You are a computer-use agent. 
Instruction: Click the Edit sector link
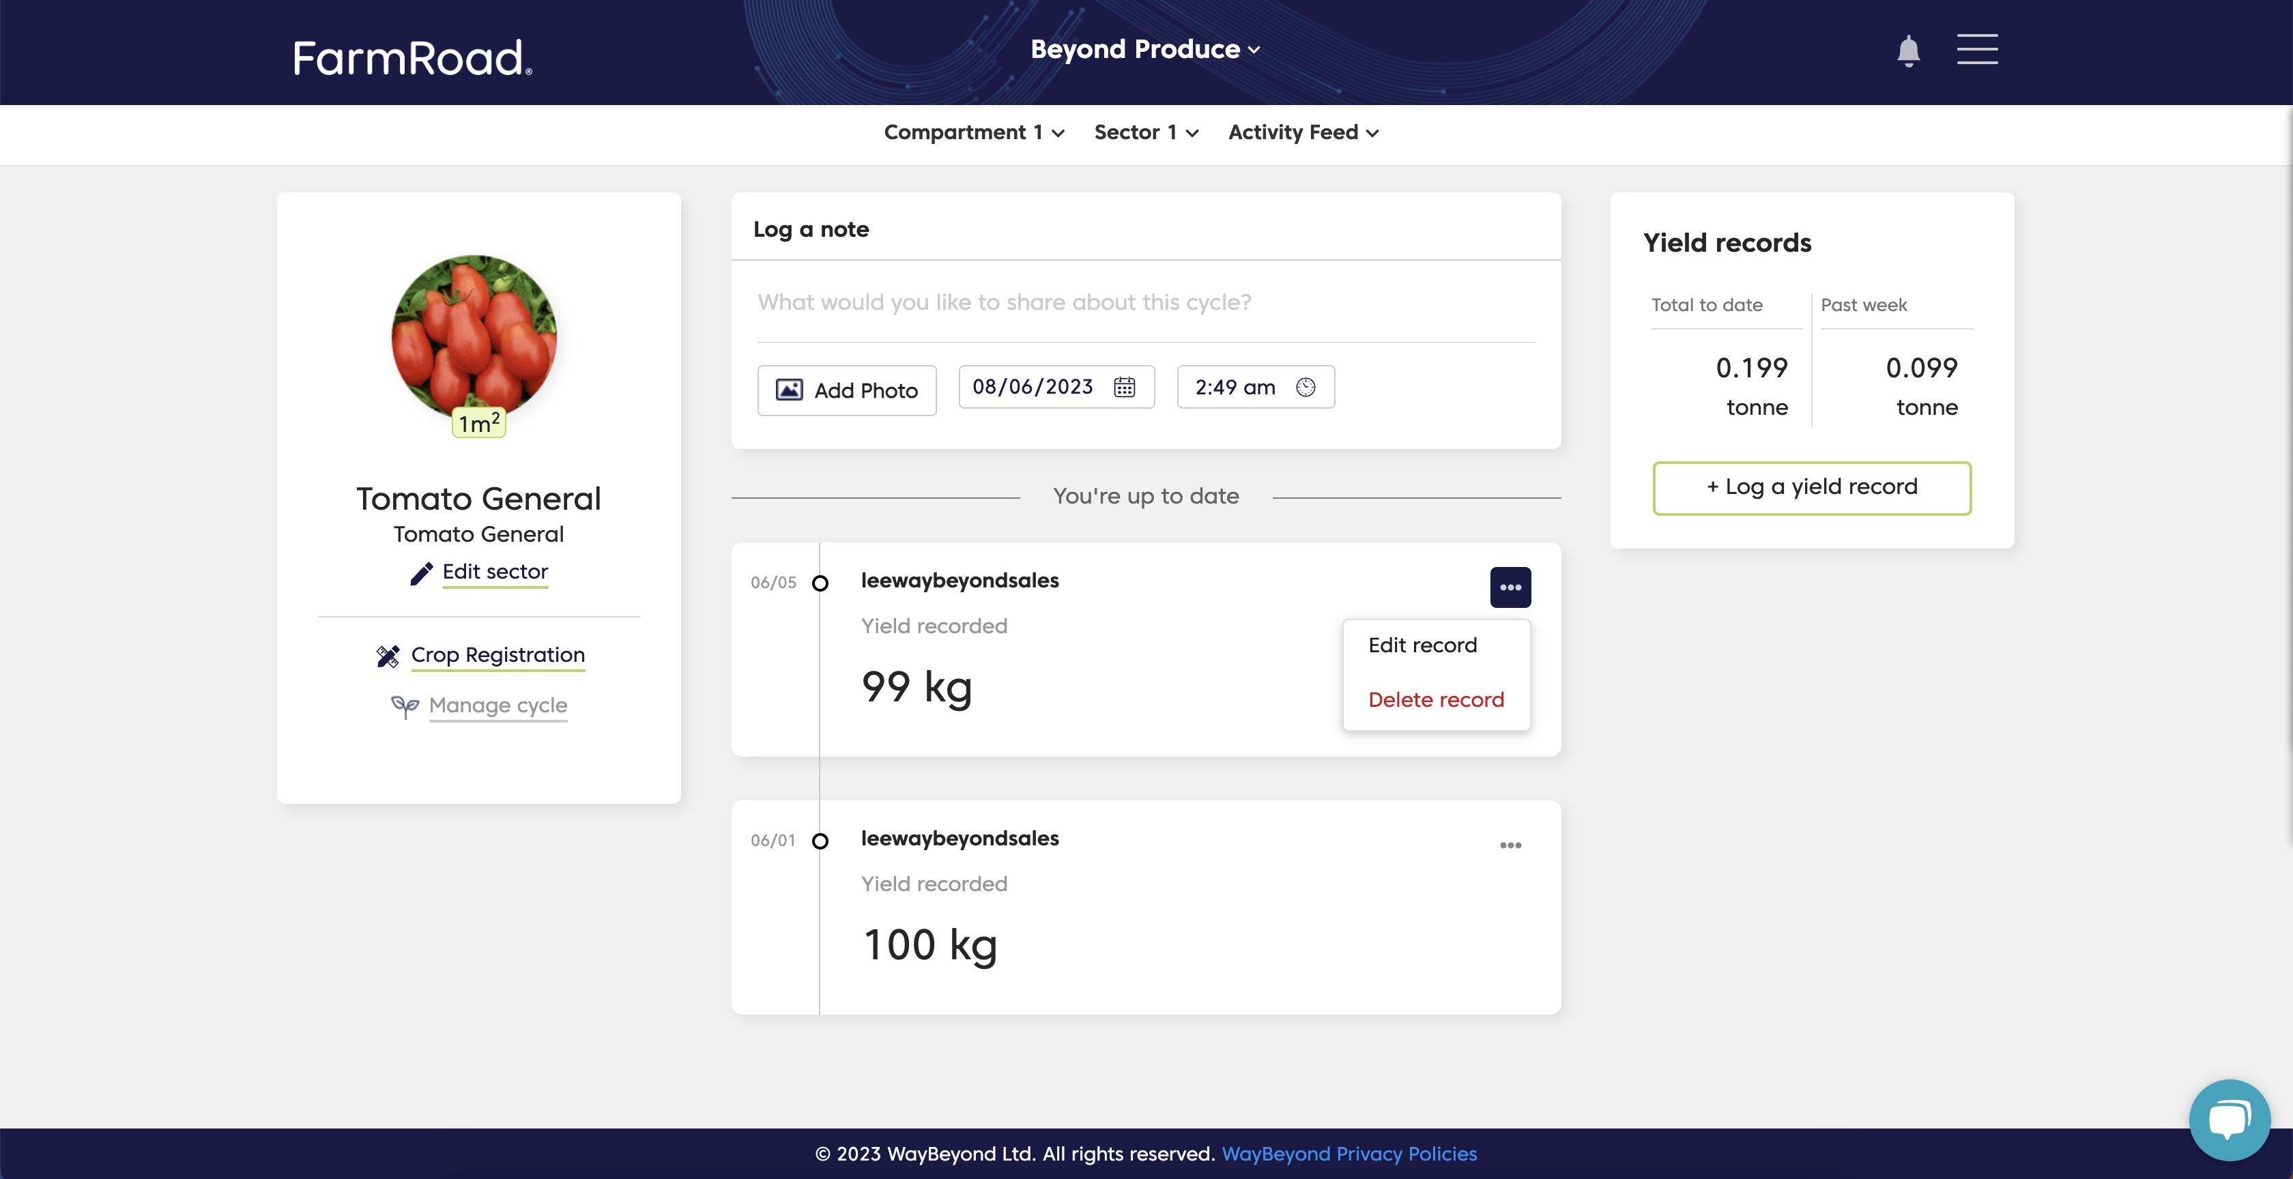point(495,572)
